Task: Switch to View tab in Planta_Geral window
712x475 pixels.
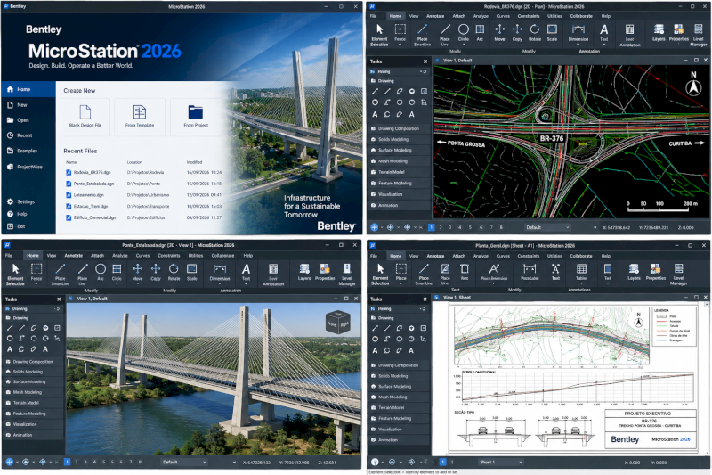Action: [414, 256]
